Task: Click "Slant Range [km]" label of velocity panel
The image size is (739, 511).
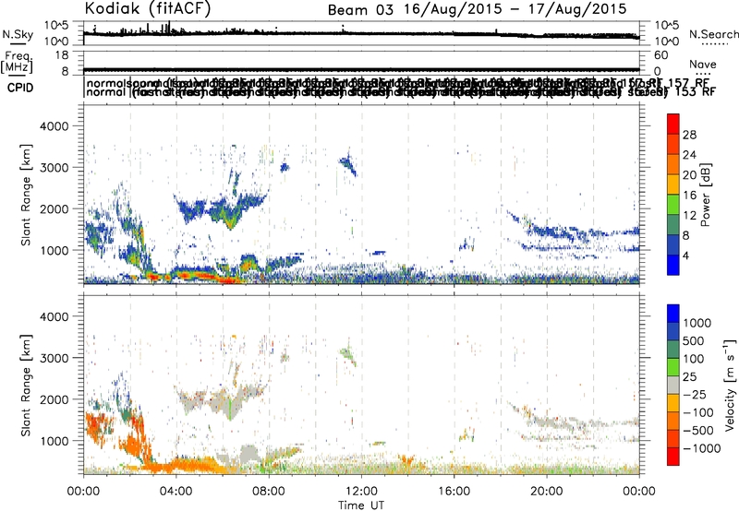Action: 26,386
